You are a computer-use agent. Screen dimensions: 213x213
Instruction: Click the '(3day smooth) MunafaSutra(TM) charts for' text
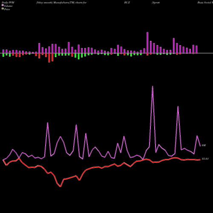pos(61,3)
